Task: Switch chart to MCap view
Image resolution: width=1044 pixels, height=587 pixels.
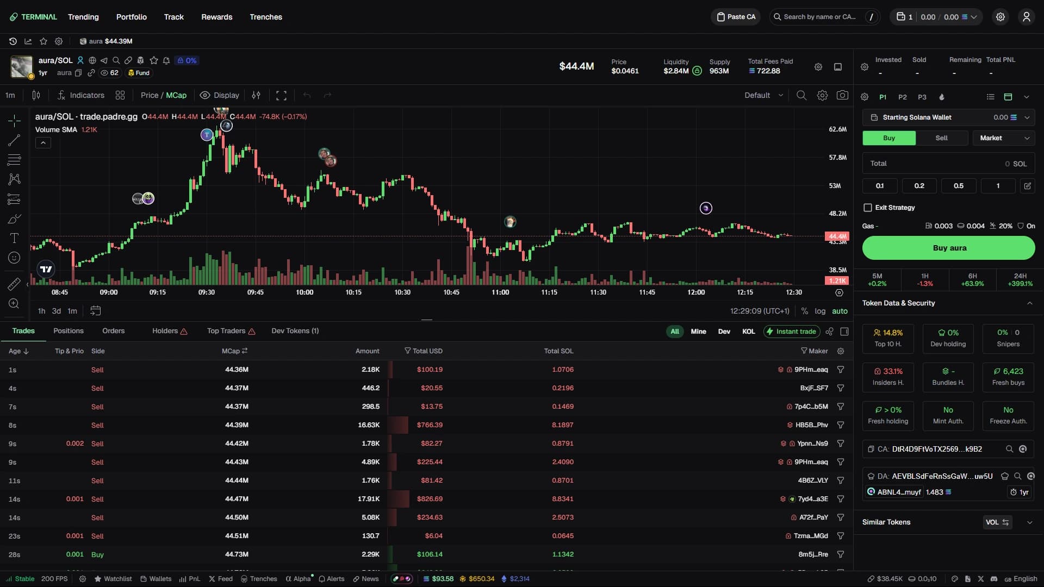Action: tap(176, 95)
